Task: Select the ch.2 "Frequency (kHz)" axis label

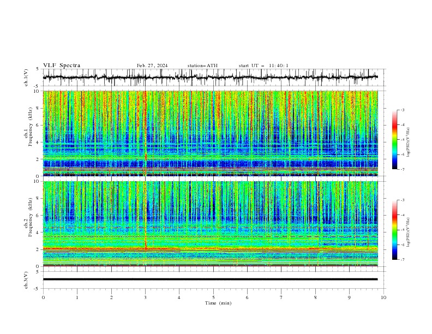Action: coord(30,217)
